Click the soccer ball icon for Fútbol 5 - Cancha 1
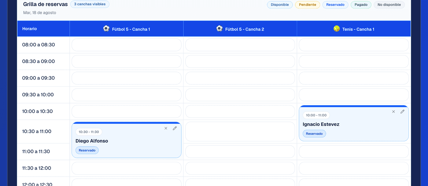The image size is (428, 186). pyautogui.click(x=106, y=29)
